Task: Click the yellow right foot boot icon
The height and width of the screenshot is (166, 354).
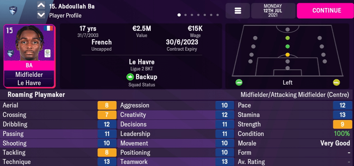Action: click(x=336, y=83)
